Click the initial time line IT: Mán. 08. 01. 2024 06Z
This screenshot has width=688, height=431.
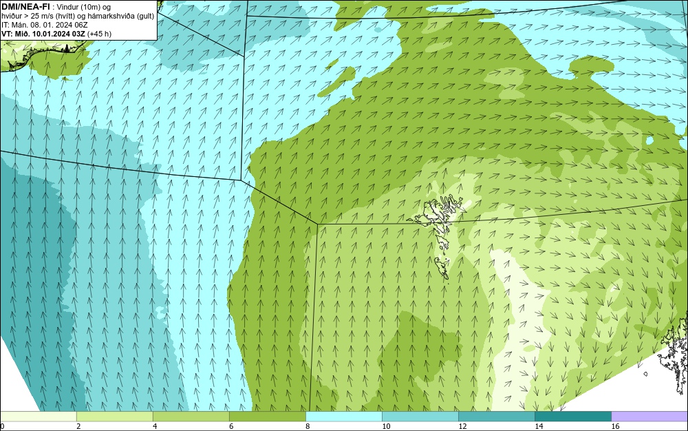coord(44,25)
